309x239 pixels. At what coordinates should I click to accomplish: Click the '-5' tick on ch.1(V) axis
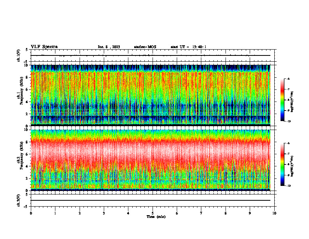(26, 62)
